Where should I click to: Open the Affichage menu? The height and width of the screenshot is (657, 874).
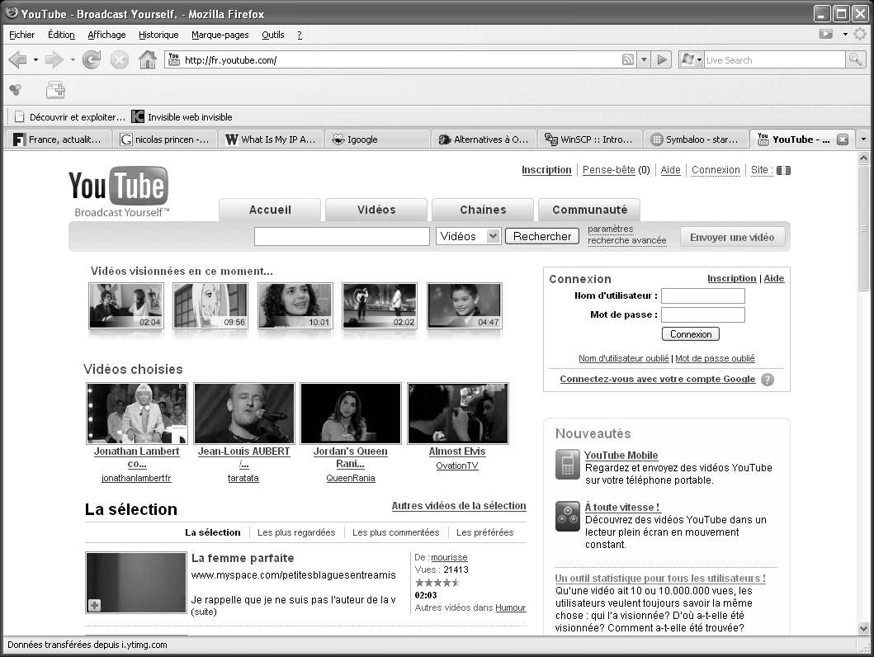(106, 35)
